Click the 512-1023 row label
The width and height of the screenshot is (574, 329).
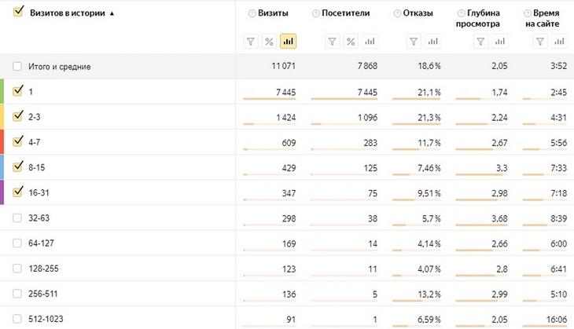click(x=45, y=319)
